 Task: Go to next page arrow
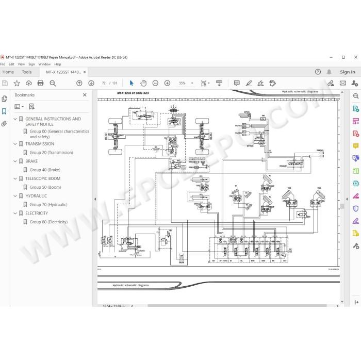point(91,83)
